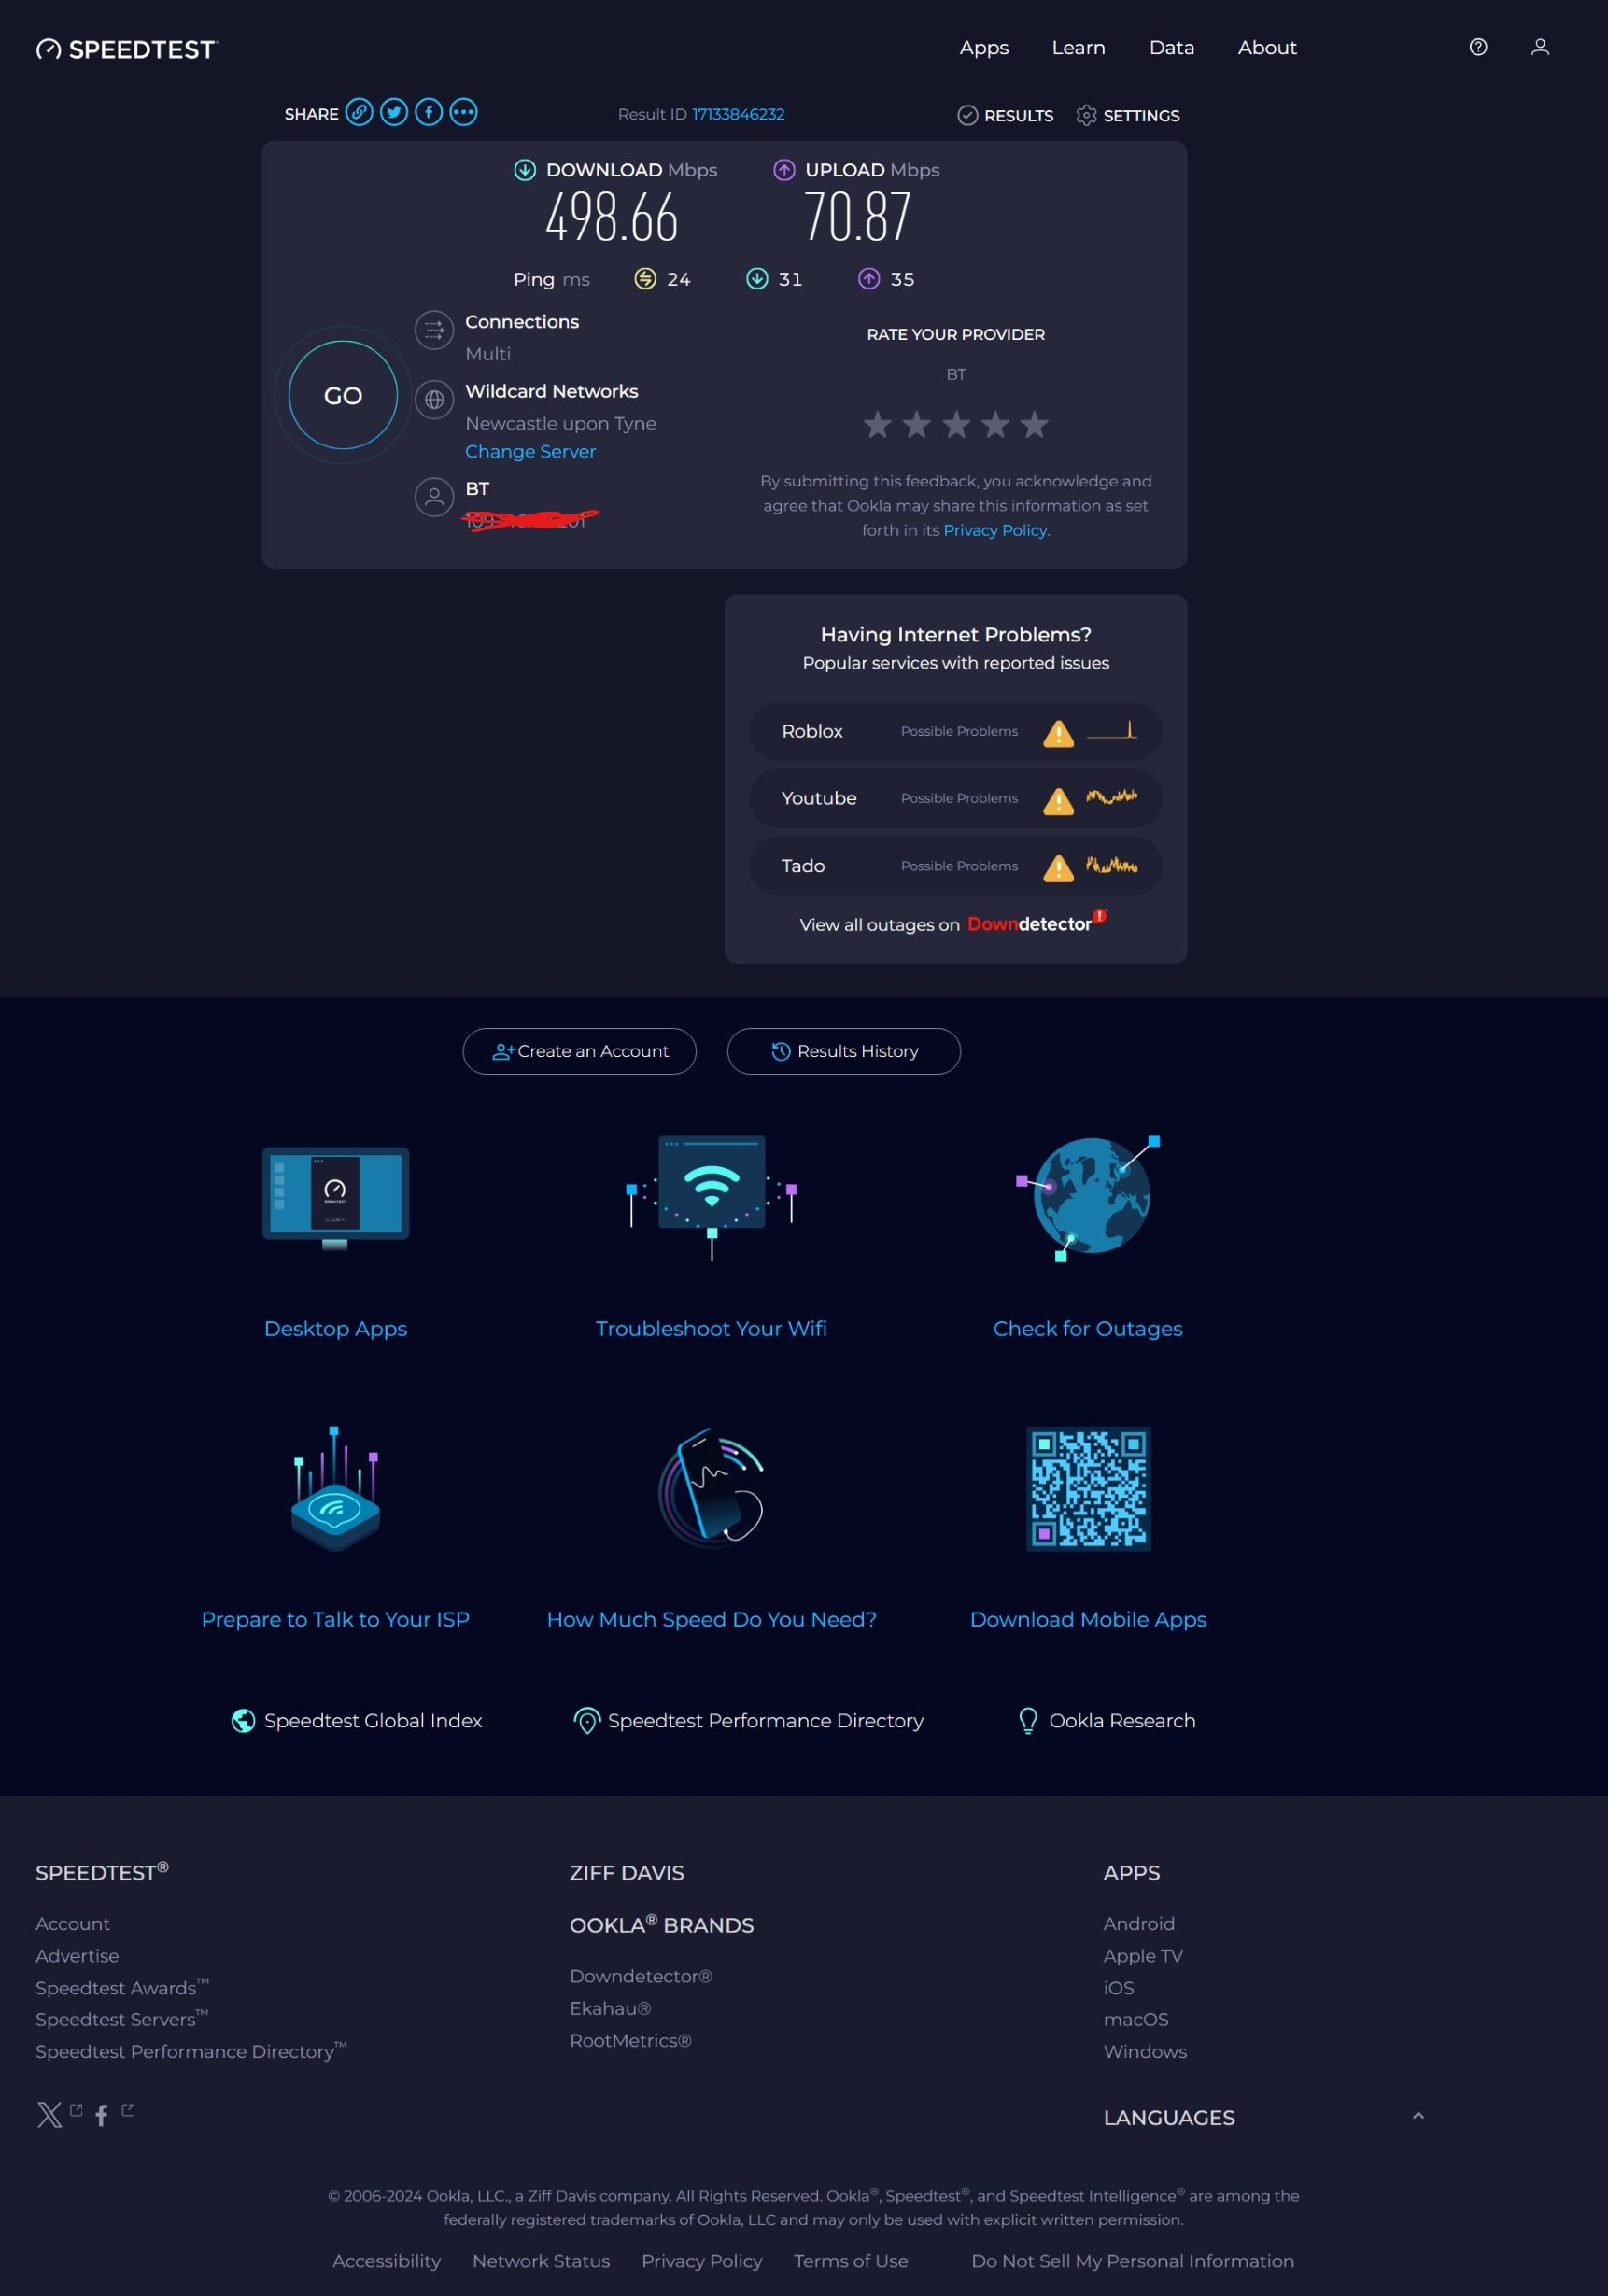Click the Change Server link

(x=530, y=452)
